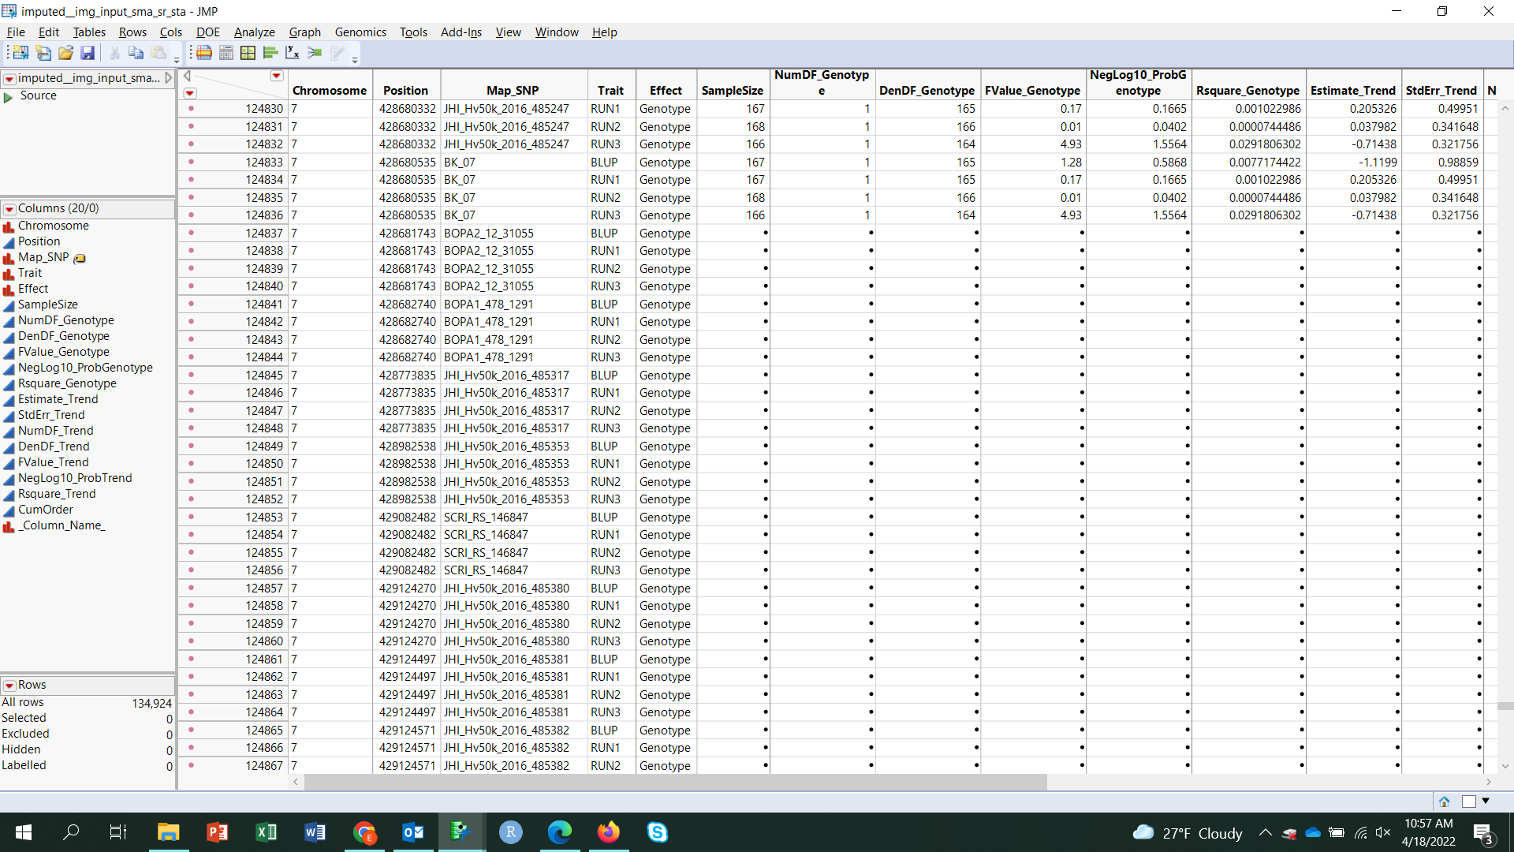Open the DOE menu
Image resolution: width=1514 pixels, height=852 pixels.
tap(208, 32)
